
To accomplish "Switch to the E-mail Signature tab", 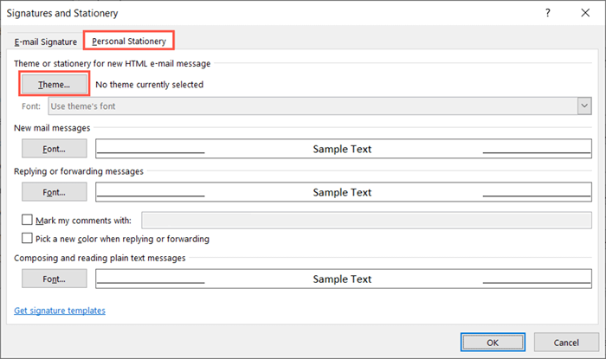I will pos(46,42).
